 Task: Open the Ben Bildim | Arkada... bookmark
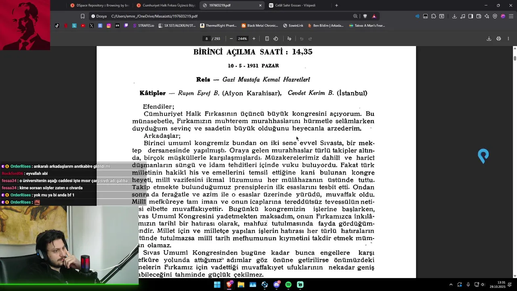pyautogui.click(x=326, y=25)
